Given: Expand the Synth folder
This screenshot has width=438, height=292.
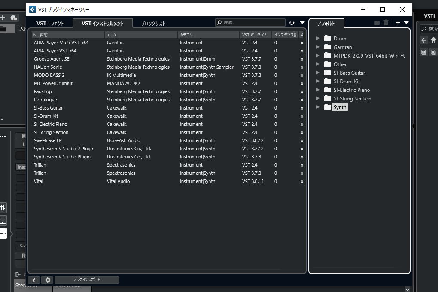Looking at the screenshot, I should (318, 107).
